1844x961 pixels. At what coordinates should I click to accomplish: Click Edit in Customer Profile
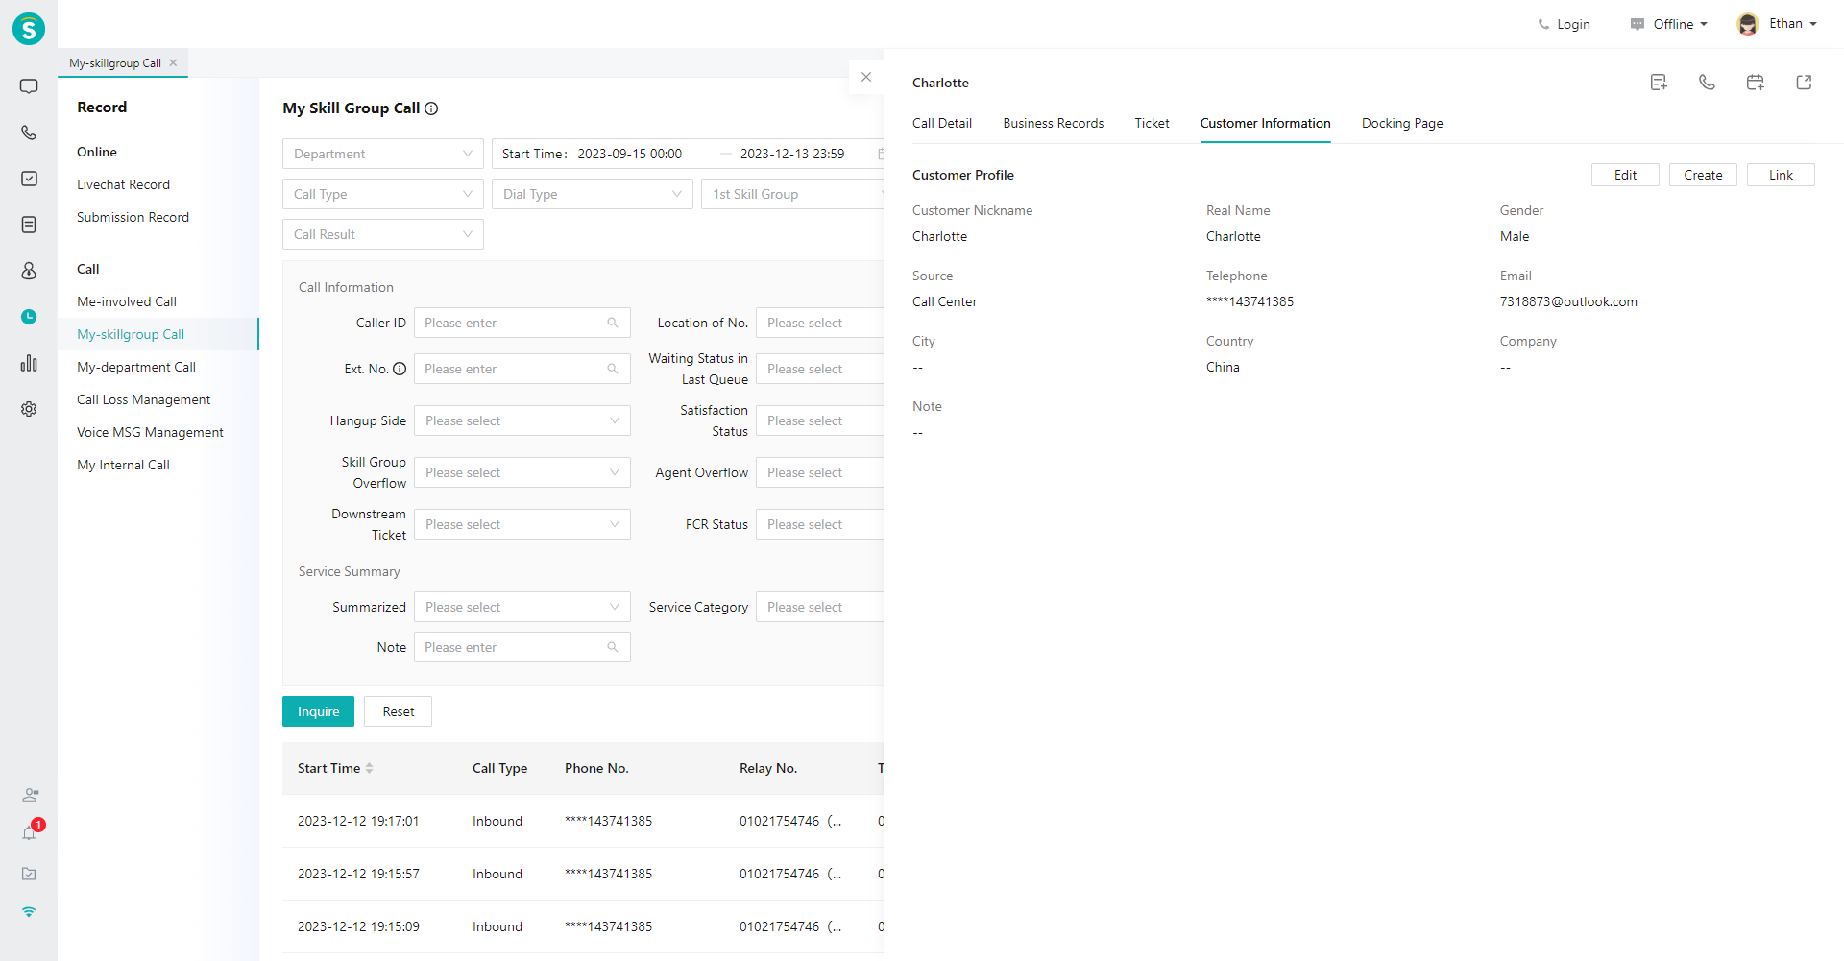tap(1625, 175)
